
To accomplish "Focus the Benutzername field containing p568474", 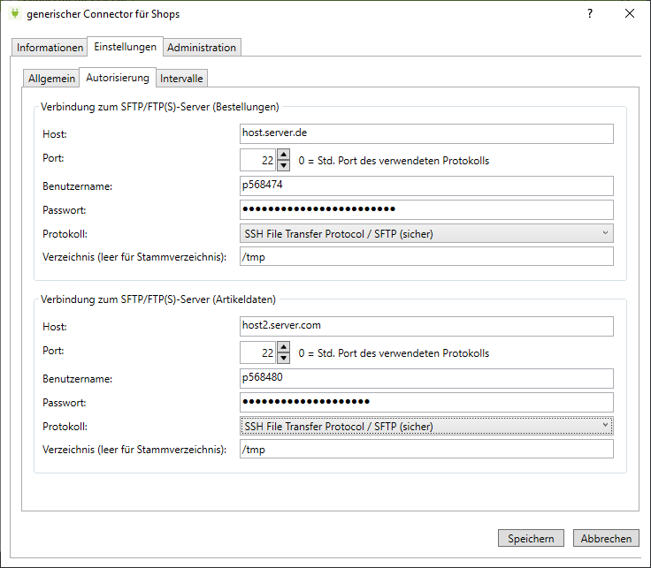I will [x=427, y=186].
